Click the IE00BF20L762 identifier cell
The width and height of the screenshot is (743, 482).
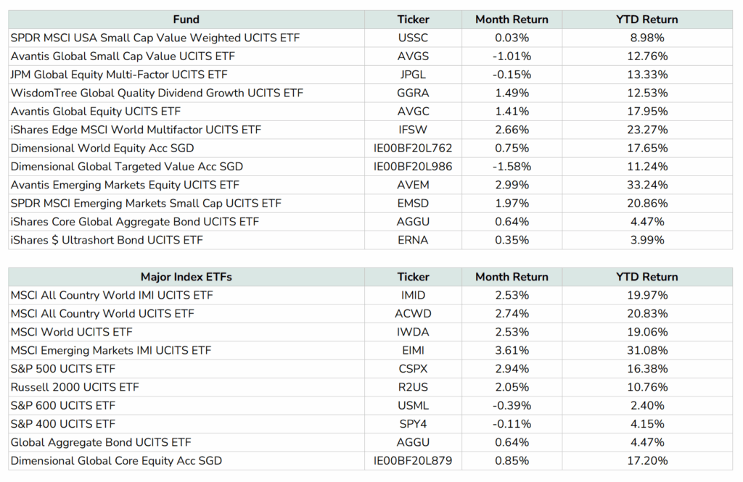[413, 149]
